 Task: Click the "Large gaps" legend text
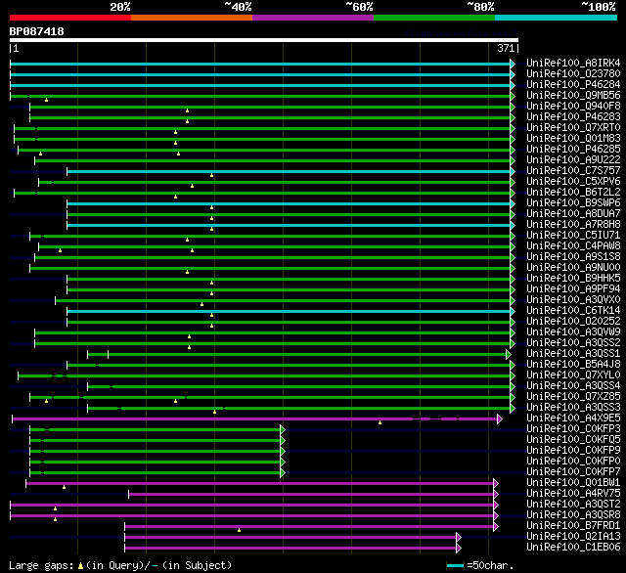tap(120, 565)
